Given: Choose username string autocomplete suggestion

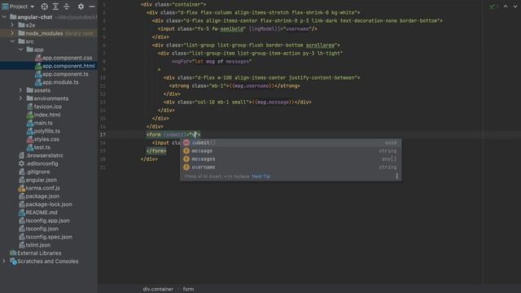Looking at the screenshot, I should (x=291, y=167).
